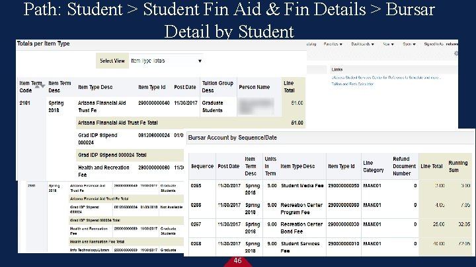
Task: Select Grad IDP Stipend 000024 description cell
Action: coord(97,138)
